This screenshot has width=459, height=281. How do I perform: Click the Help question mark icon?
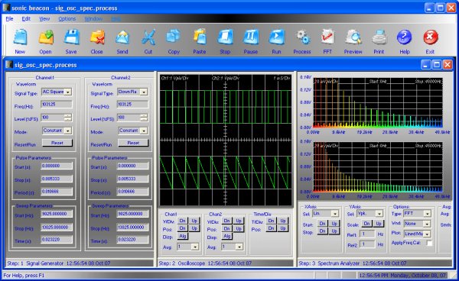(x=404, y=37)
